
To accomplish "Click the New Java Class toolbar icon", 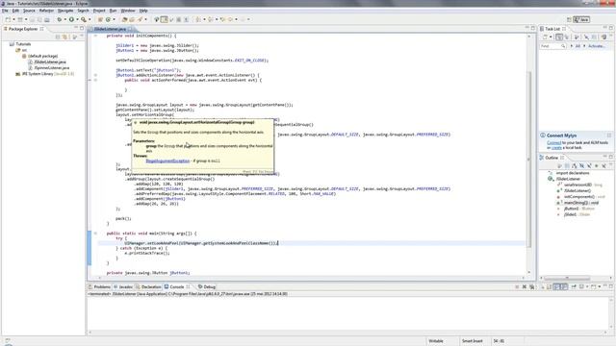I will click(x=108, y=19).
